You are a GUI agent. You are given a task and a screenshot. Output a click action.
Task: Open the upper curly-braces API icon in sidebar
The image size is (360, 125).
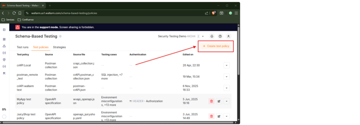[x=4, y=53]
